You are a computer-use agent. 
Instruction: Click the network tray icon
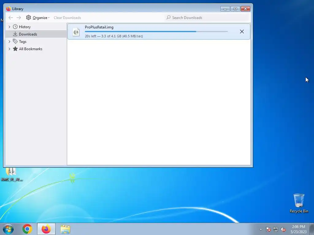tap(276, 229)
